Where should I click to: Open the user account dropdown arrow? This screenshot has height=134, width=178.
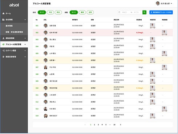[171, 4]
